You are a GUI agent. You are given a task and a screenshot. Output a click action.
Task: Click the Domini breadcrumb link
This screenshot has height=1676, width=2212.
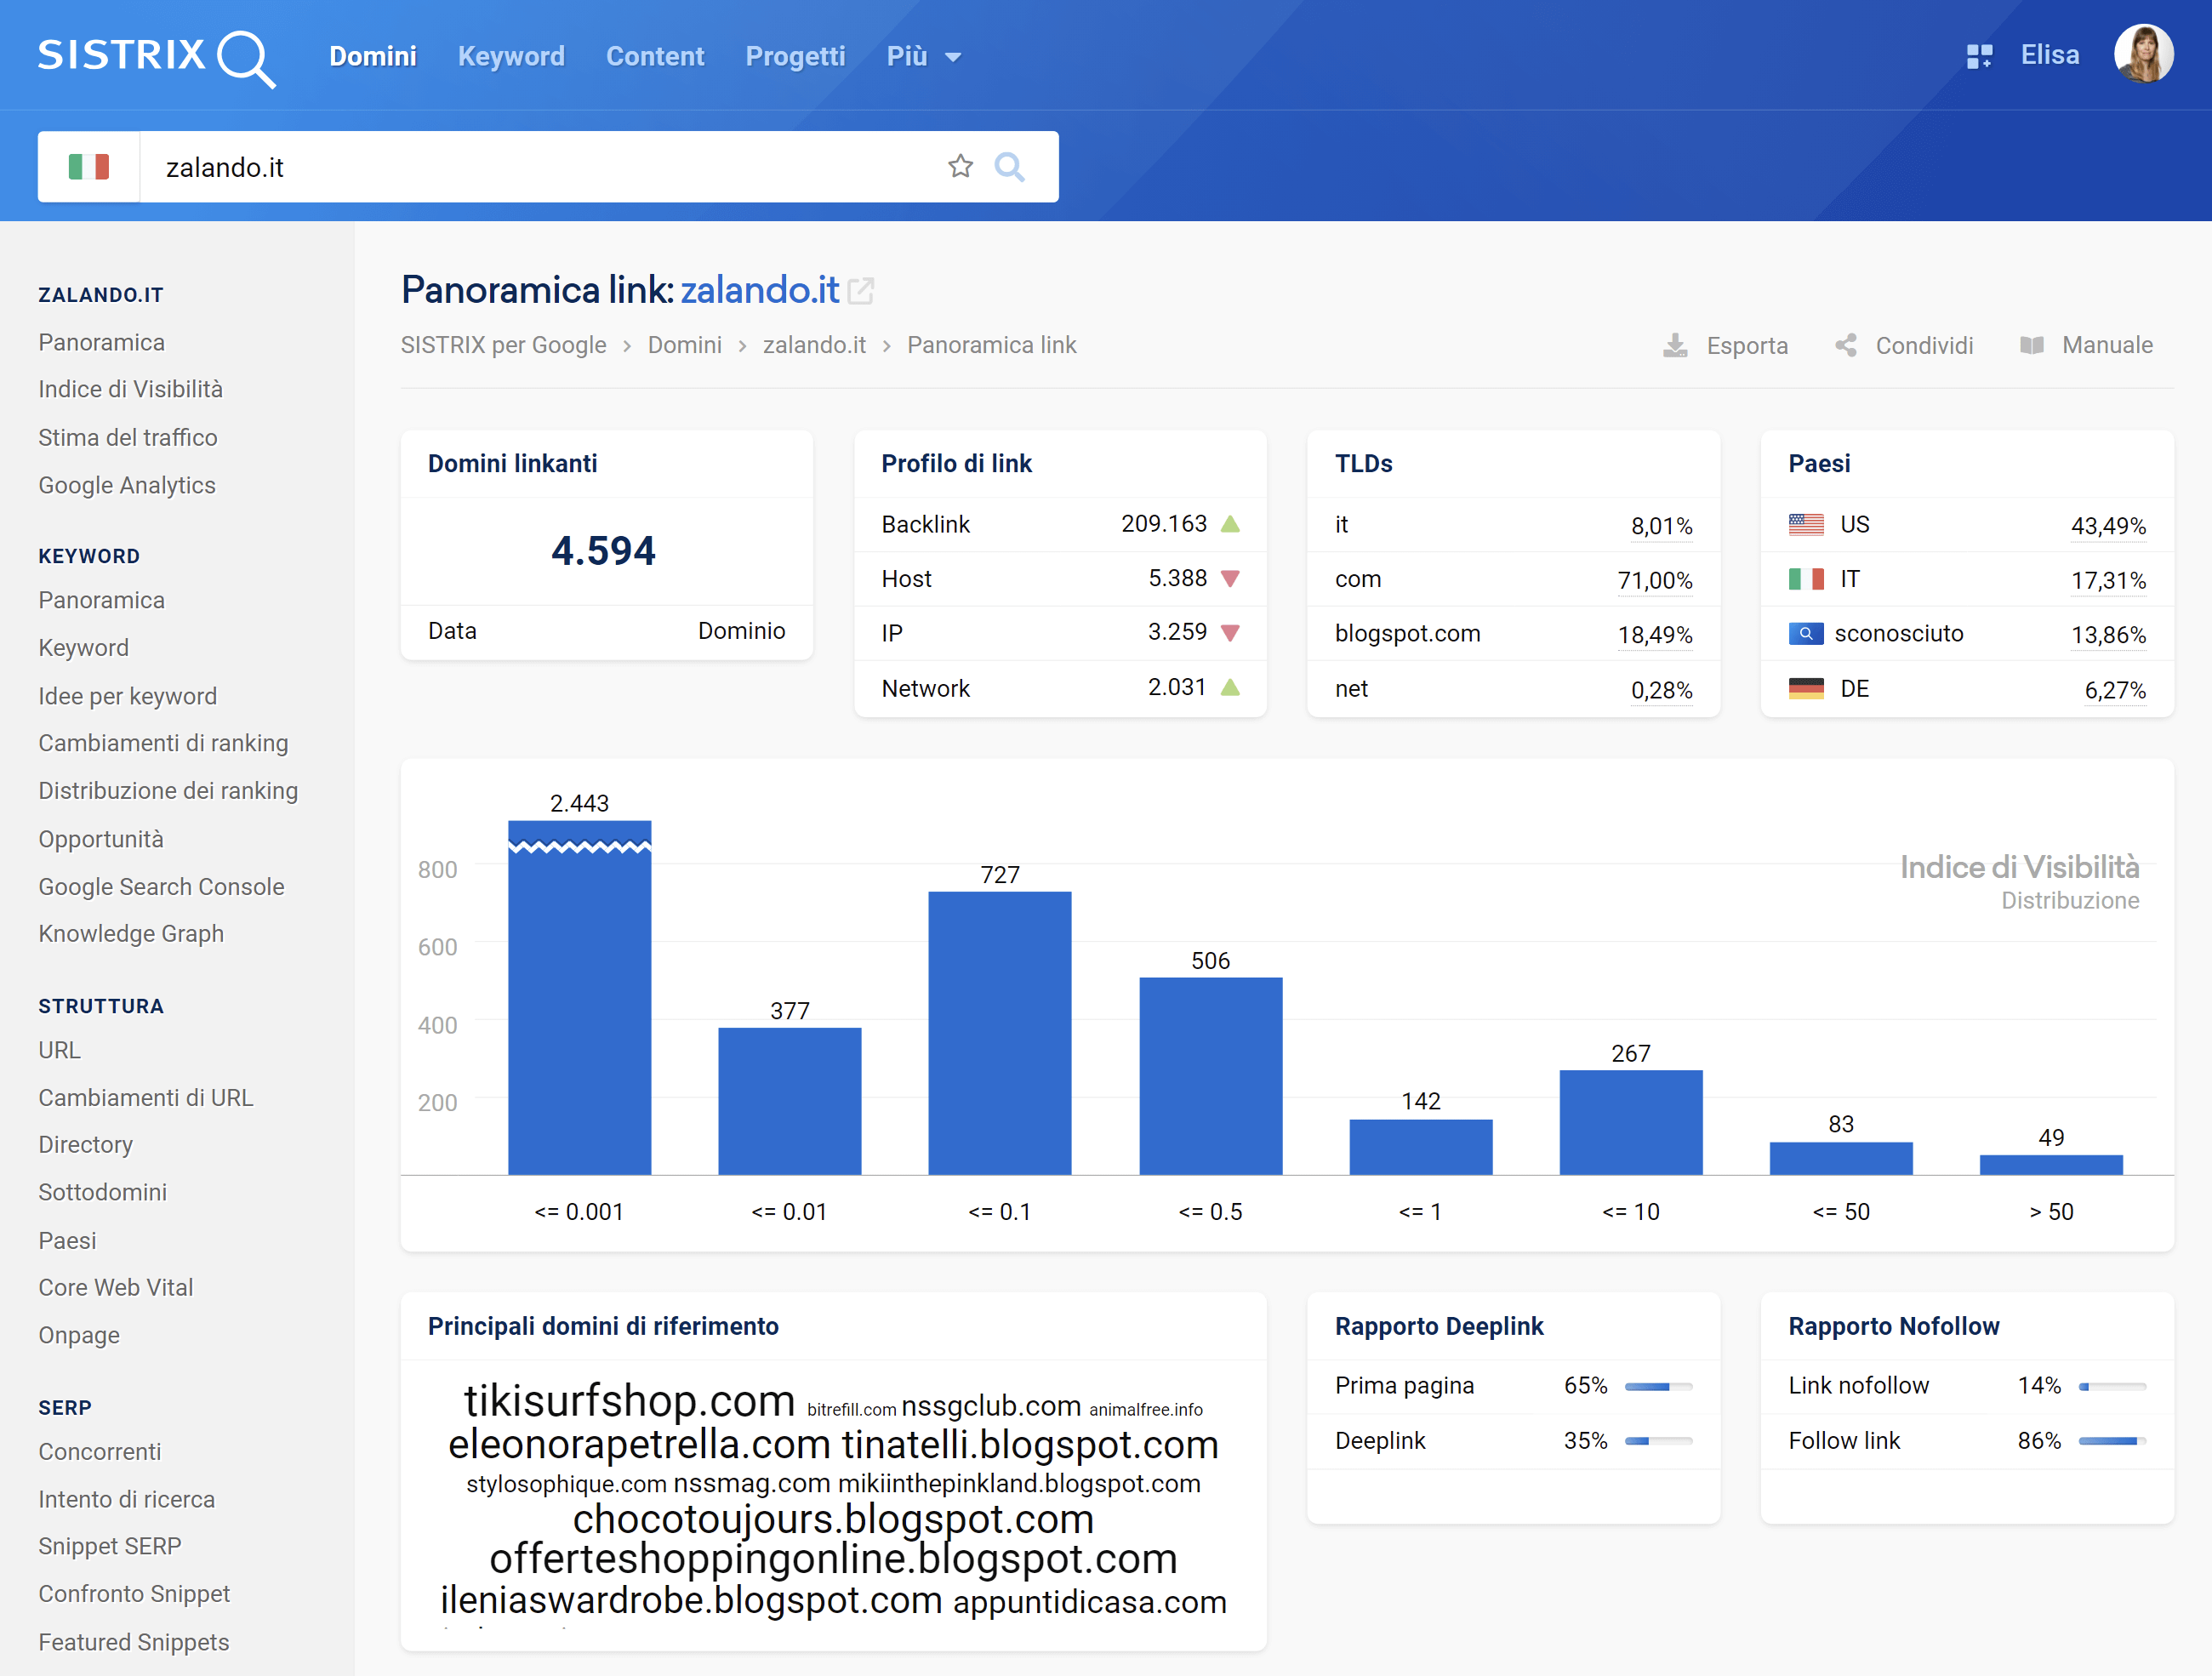click(685, 345)
